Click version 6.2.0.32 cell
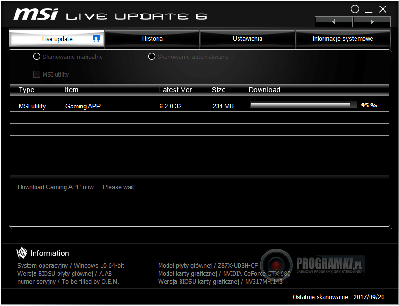This screenshot has height=306, width=399. tap(170, 106)
